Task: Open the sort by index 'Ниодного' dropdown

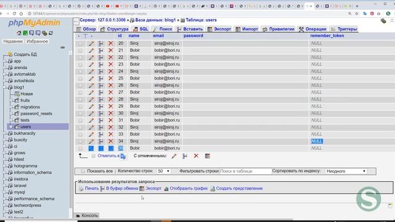Action: [x=346, y=171]
